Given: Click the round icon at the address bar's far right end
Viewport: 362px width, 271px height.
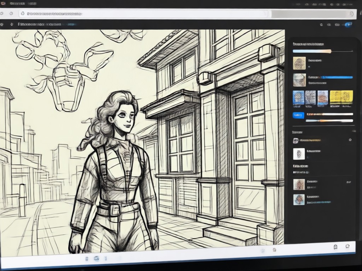Looking at the screenshot, I should point(351,14).
